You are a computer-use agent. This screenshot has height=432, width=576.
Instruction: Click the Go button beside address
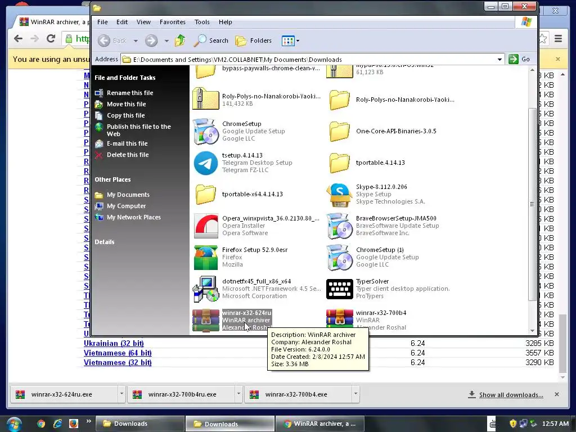point(519,59)
